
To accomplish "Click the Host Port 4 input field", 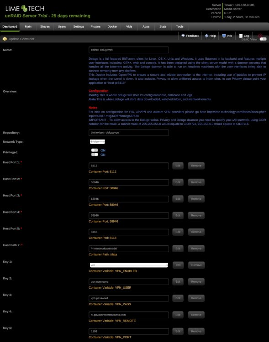I will click(129, 216).
